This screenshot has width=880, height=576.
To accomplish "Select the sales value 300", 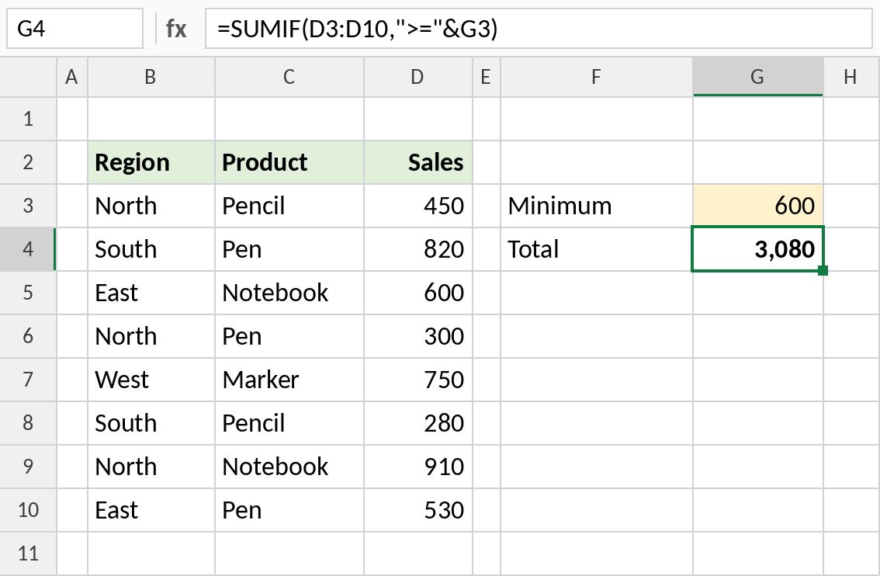I will tap(418, 336).
